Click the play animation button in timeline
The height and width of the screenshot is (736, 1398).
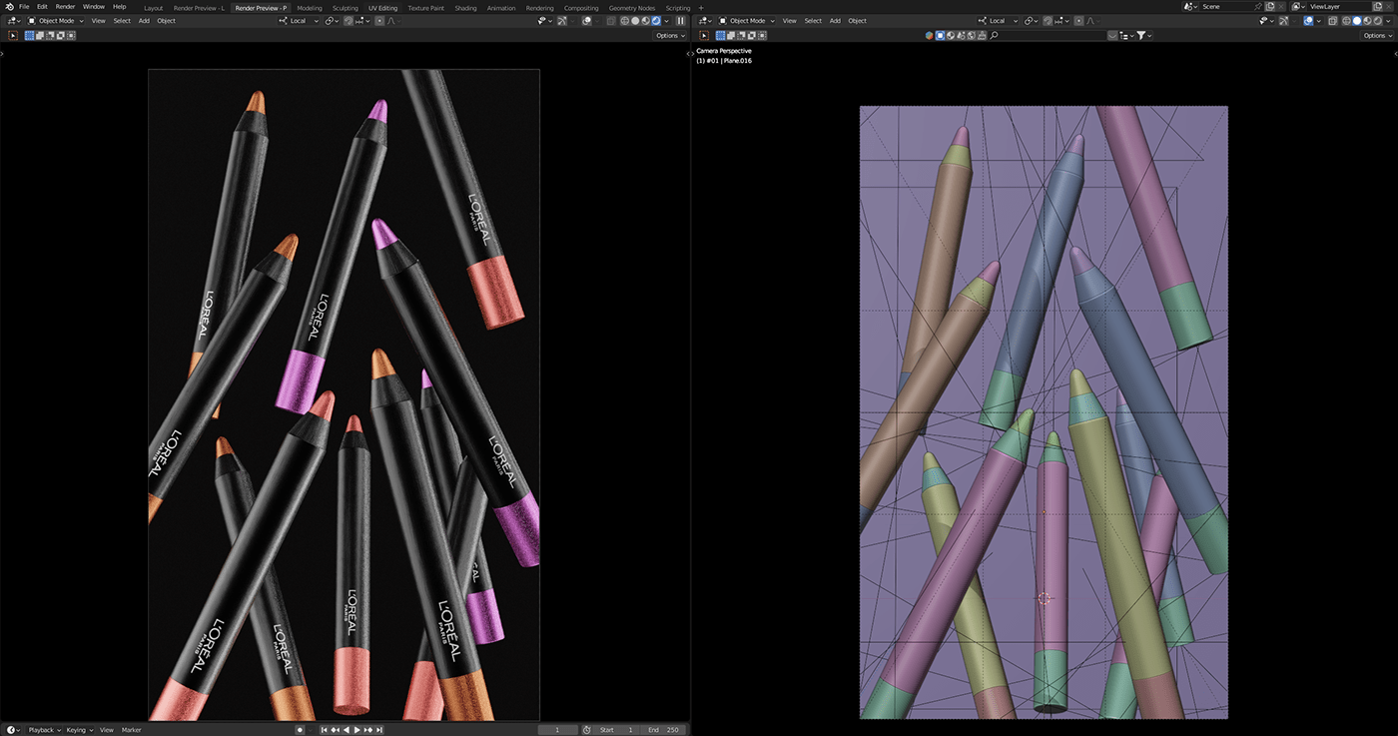coord(357,730)
